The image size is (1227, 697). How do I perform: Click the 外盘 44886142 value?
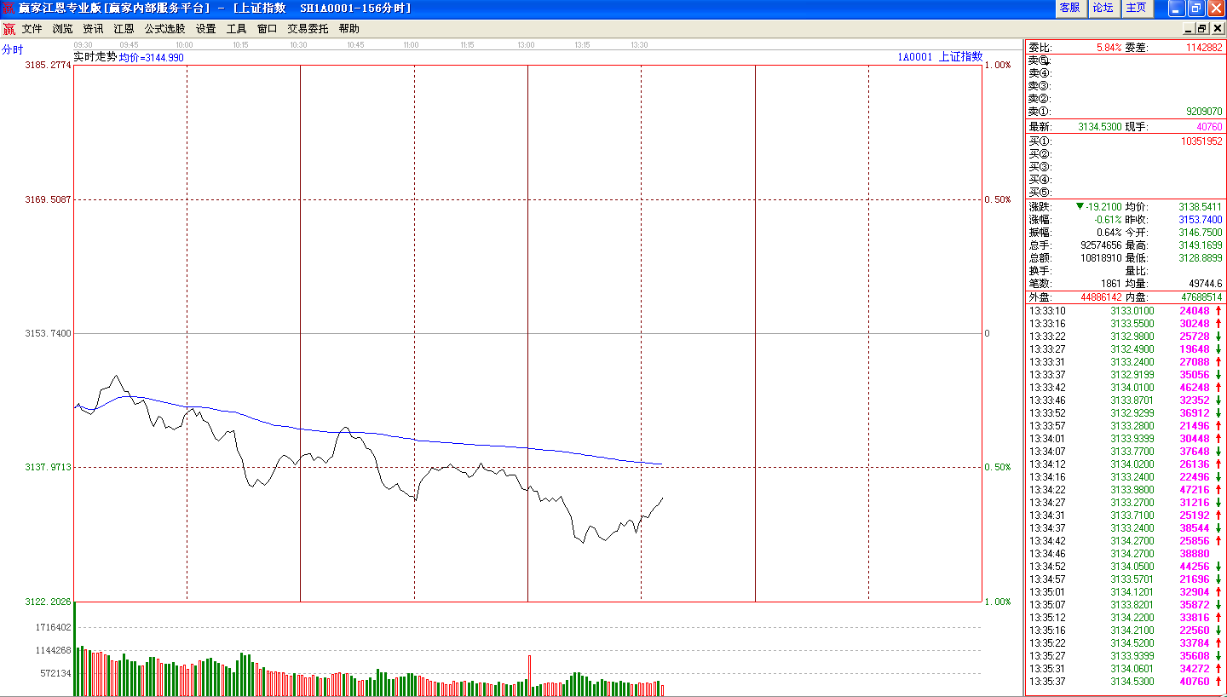click(1102, 297)
